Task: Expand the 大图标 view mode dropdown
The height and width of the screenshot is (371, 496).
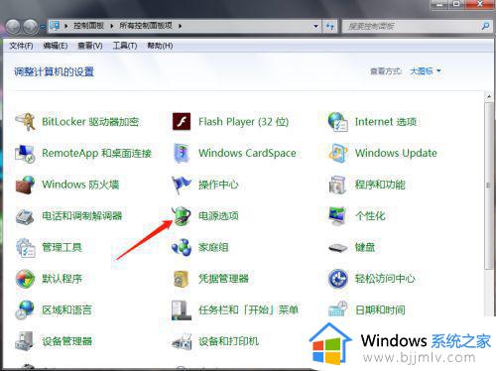Action: click(x=426, y=71)
